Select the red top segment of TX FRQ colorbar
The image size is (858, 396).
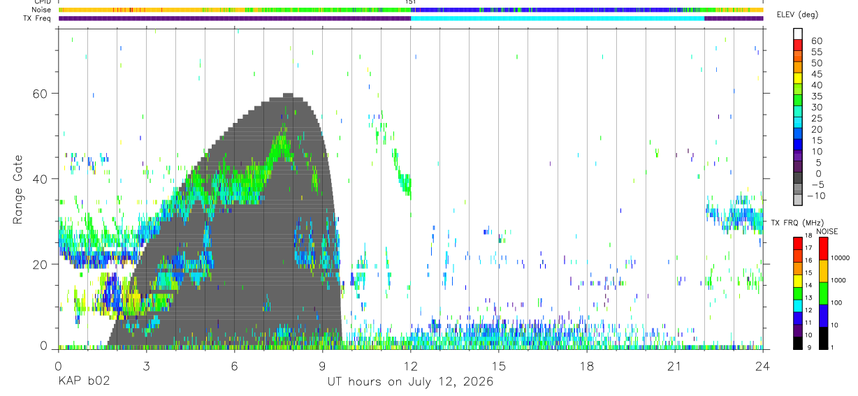(798, 244)
